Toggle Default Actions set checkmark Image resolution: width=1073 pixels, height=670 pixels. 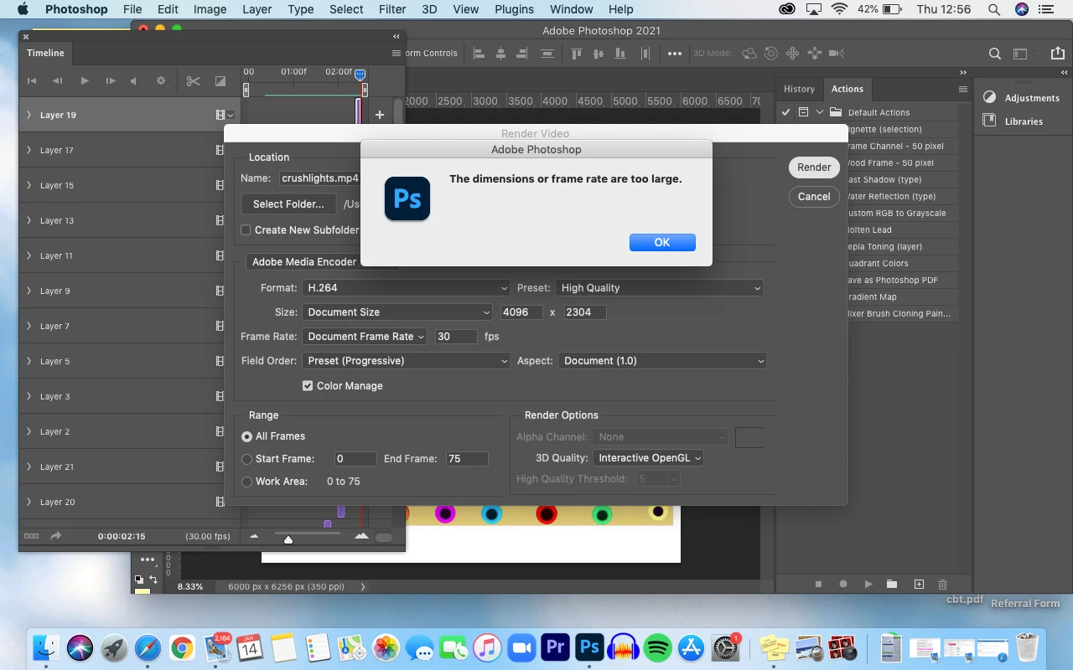pyautogui.click(x=786, y=111)
